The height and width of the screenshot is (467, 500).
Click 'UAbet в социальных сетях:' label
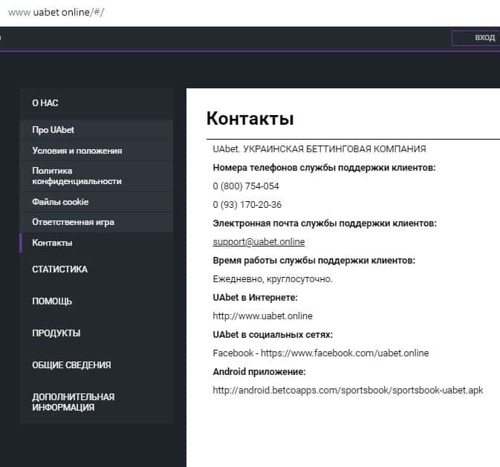pyautogui.click(x=273, y=335)
